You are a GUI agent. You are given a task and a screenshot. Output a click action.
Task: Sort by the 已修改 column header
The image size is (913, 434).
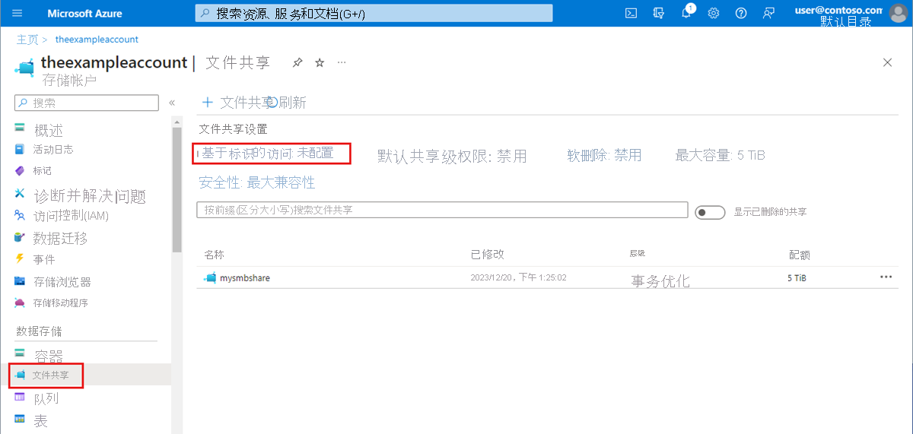(x=488, y=255)
